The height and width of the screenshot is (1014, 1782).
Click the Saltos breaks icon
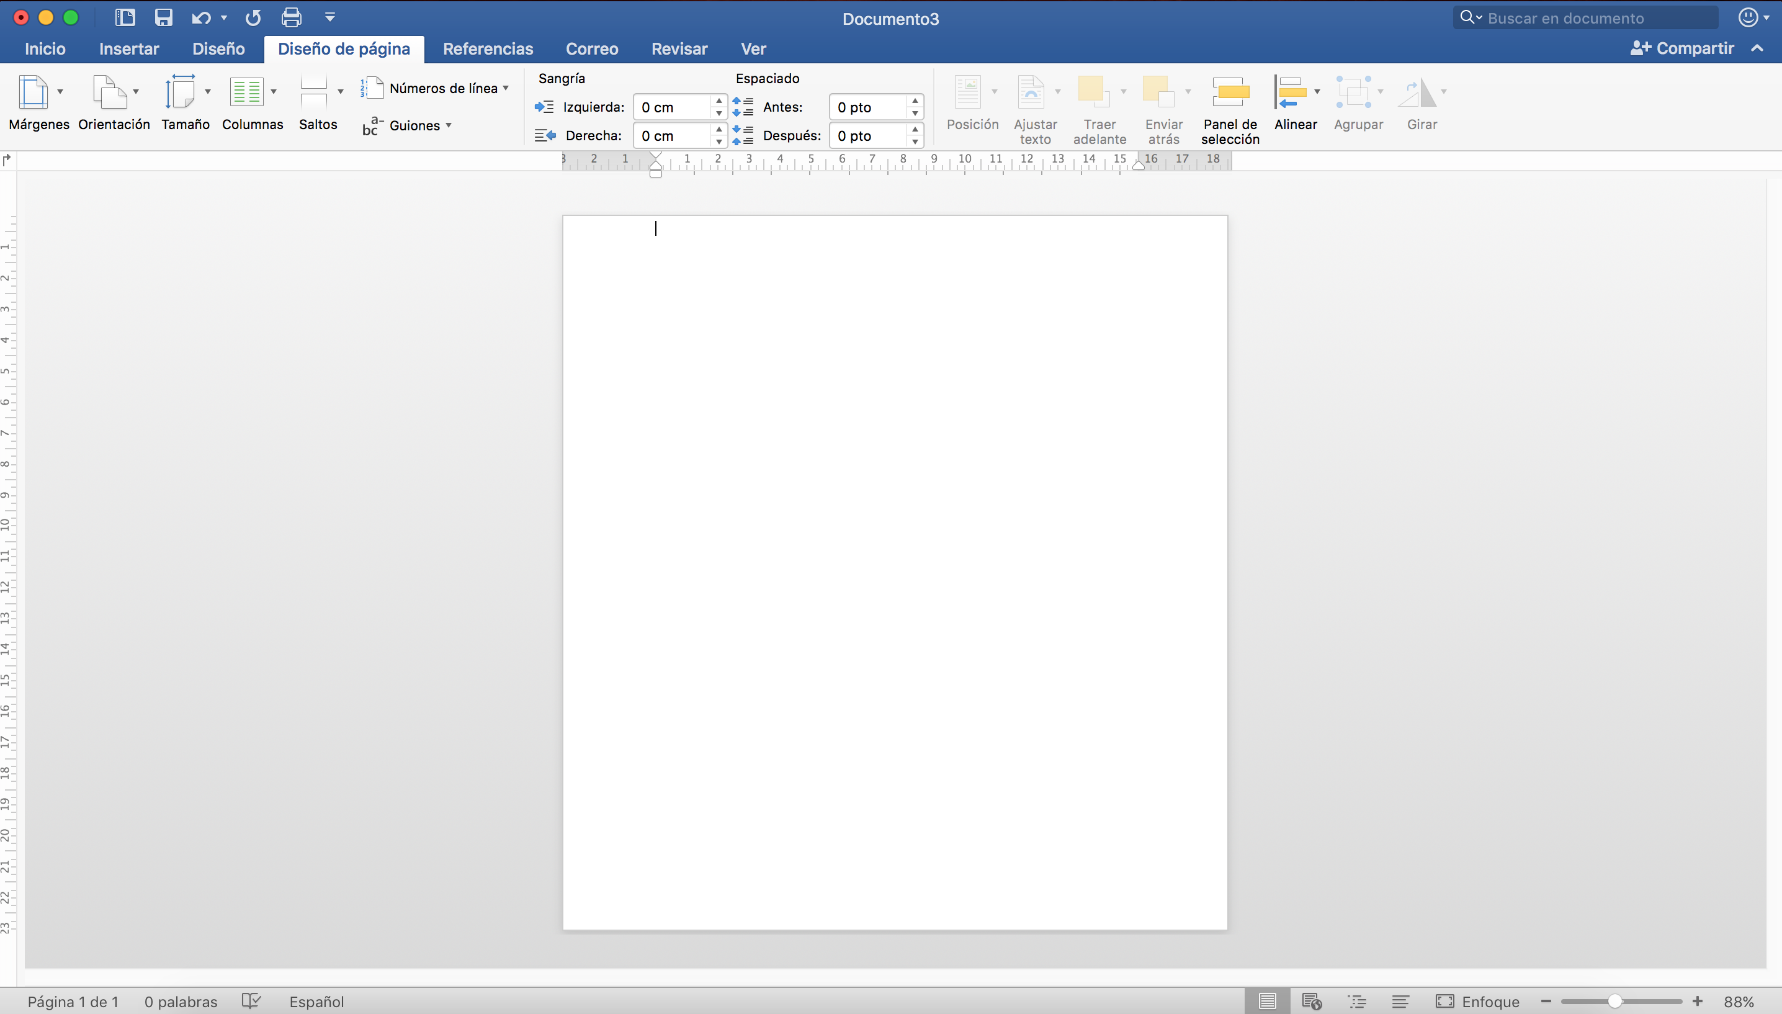[x=314, y=92]
